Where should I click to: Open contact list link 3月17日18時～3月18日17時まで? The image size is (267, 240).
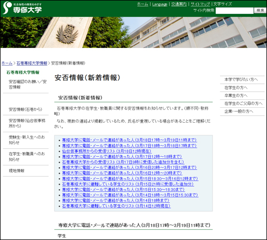coord(129,146)
